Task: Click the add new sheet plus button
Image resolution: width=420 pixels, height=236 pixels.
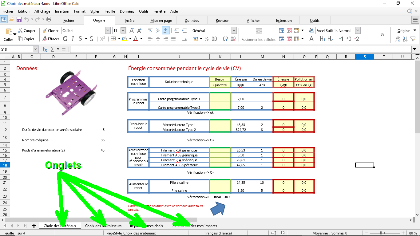Action: click(34, 226)
